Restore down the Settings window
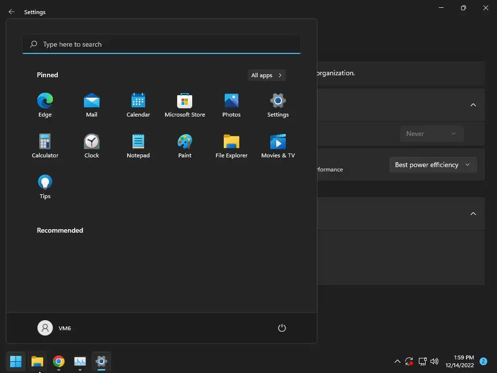497x373 pixels. [464, 8]
